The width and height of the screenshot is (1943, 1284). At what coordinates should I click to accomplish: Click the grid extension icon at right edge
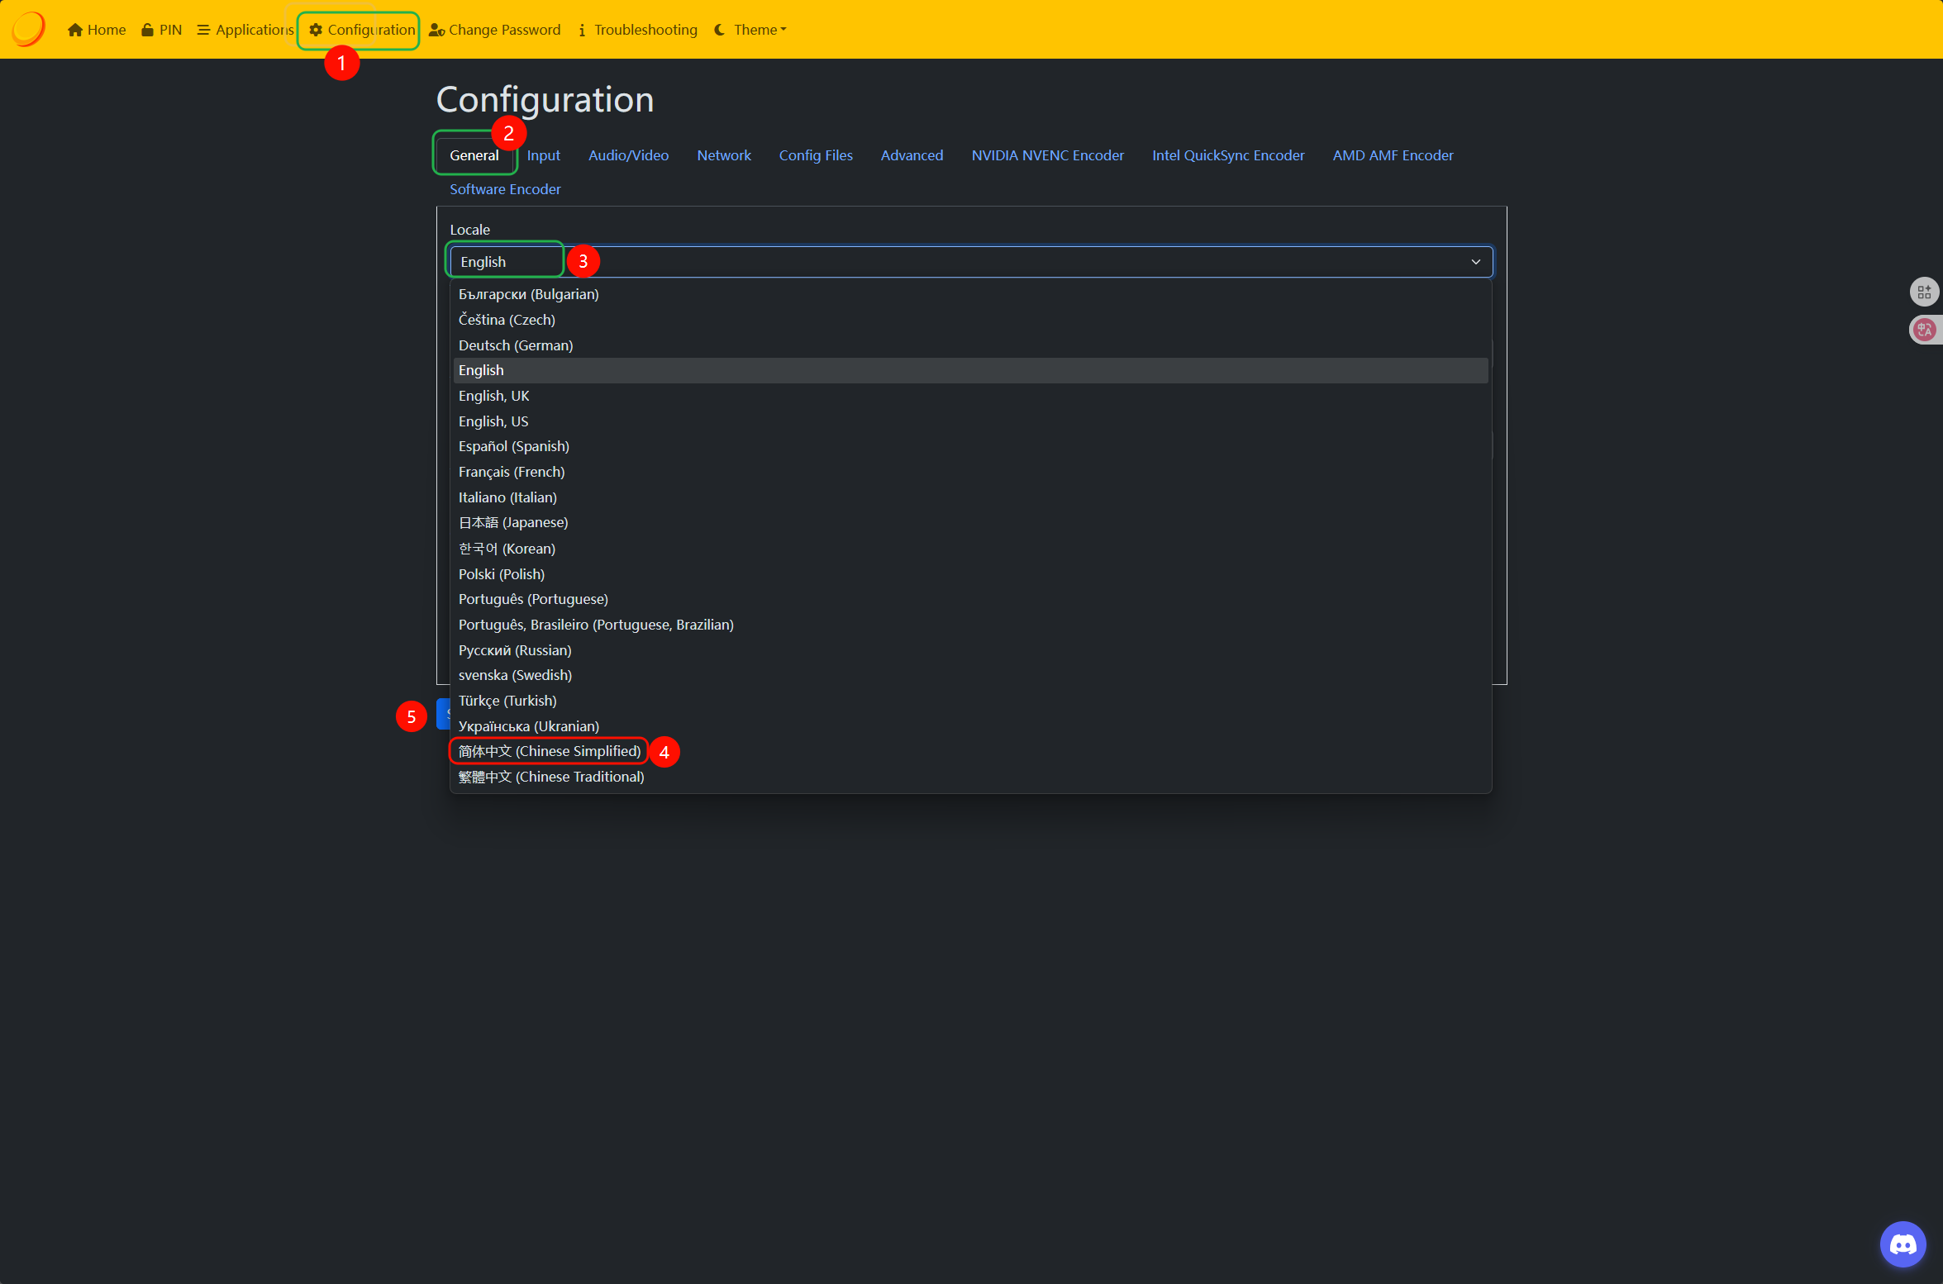[x=1924, y=292]
